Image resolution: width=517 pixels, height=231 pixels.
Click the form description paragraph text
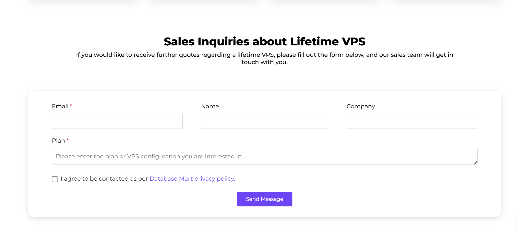click(x=264, y=58)
